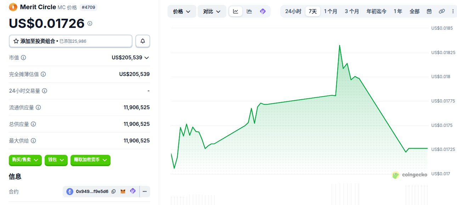Click the price chart peak near US$0.01825

tap(339, 46)
